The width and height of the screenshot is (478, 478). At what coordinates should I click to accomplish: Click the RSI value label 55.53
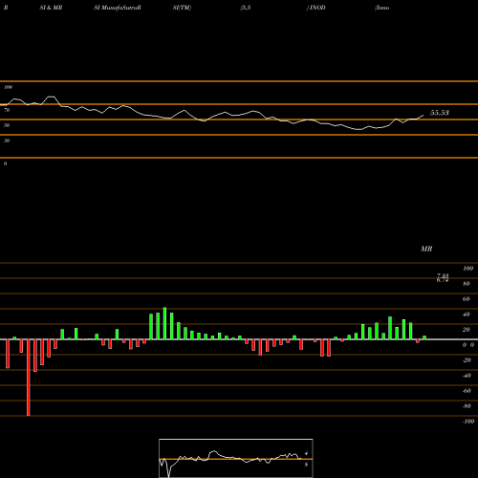440,113
